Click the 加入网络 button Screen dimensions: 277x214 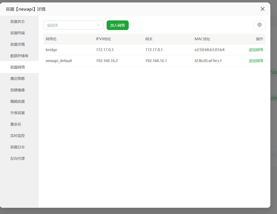click(x=117, y=25)
